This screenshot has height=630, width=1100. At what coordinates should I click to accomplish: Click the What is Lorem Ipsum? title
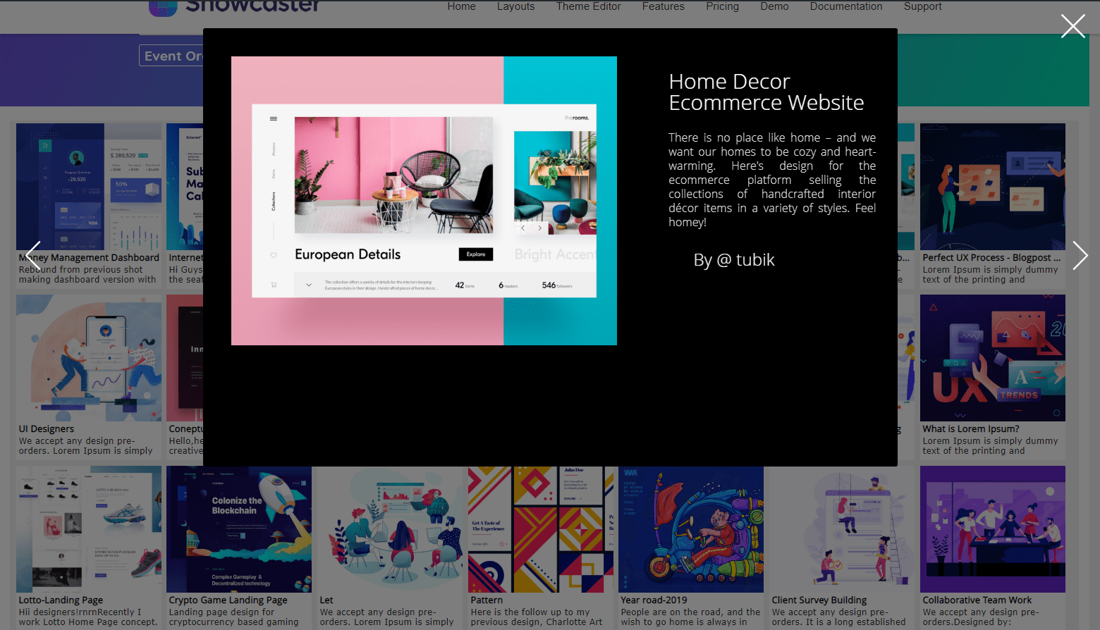[971, 429]
